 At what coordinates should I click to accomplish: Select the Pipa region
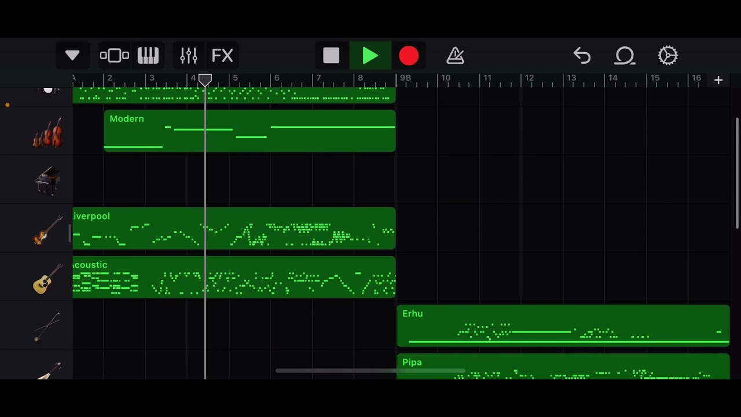coord(563,367)
